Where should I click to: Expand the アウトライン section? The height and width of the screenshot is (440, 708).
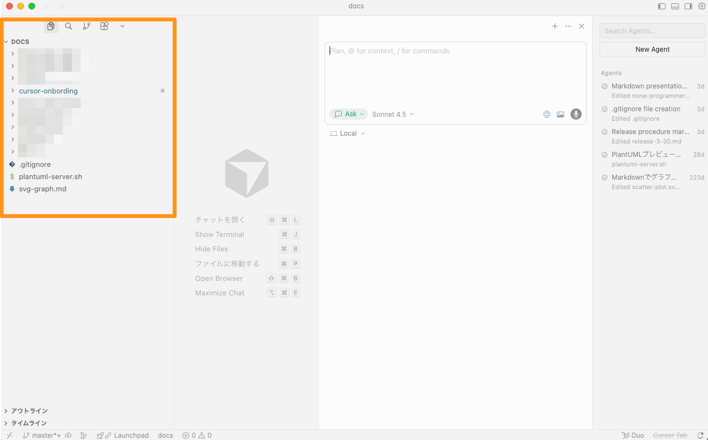(29, 411)
